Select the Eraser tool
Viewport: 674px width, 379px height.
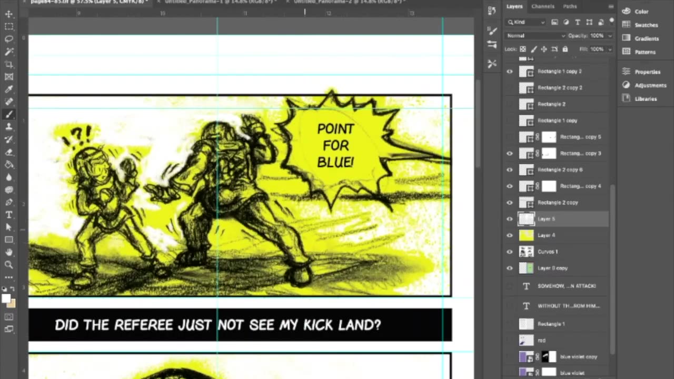[x=9, y=152]
